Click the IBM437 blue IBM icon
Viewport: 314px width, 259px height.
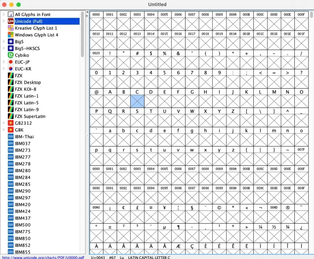11,218
